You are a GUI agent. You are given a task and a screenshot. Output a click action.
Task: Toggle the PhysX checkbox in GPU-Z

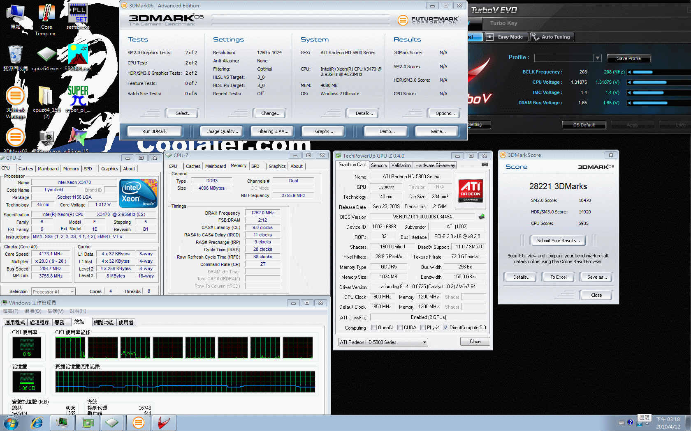pos(423,328)
